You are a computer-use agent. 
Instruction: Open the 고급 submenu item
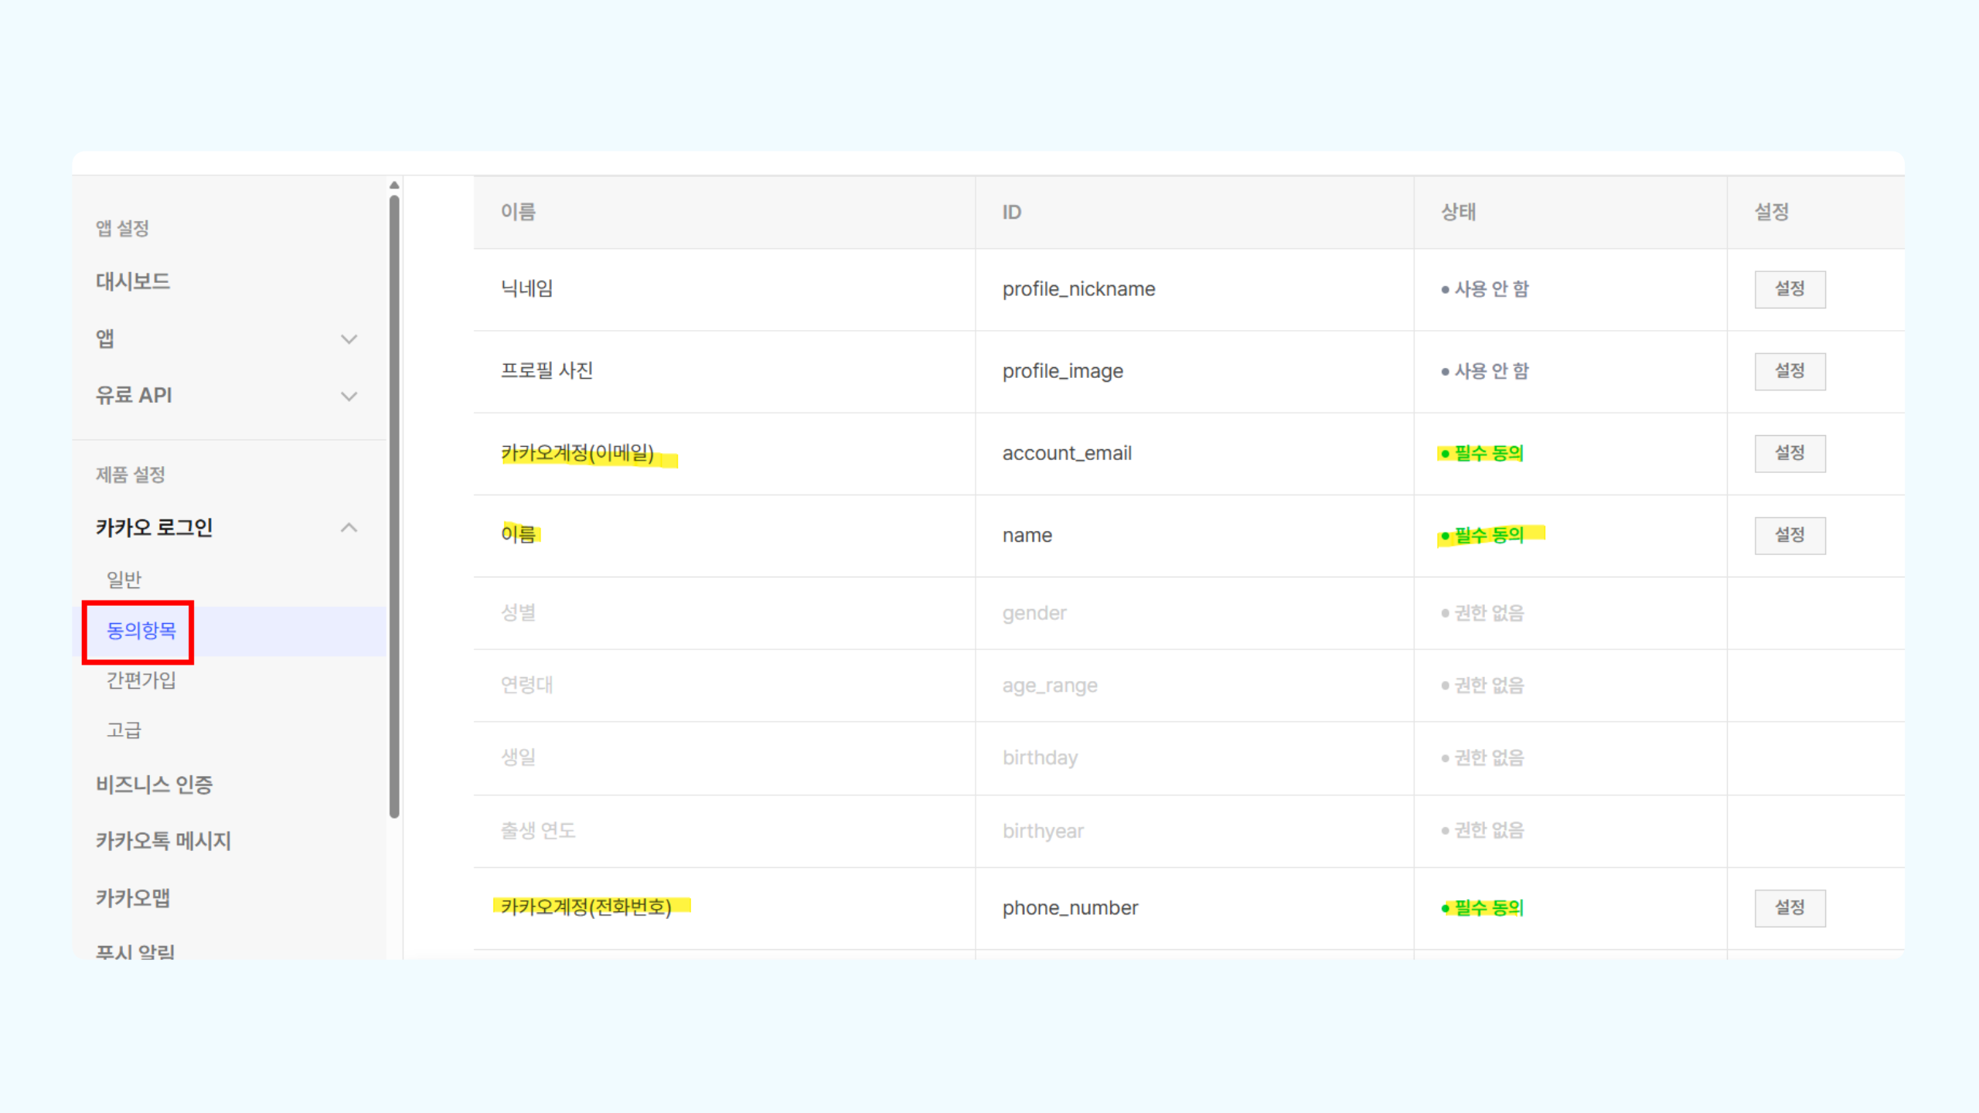tap(124, 730)
